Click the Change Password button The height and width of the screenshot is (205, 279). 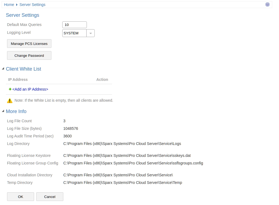pos(29,55)
